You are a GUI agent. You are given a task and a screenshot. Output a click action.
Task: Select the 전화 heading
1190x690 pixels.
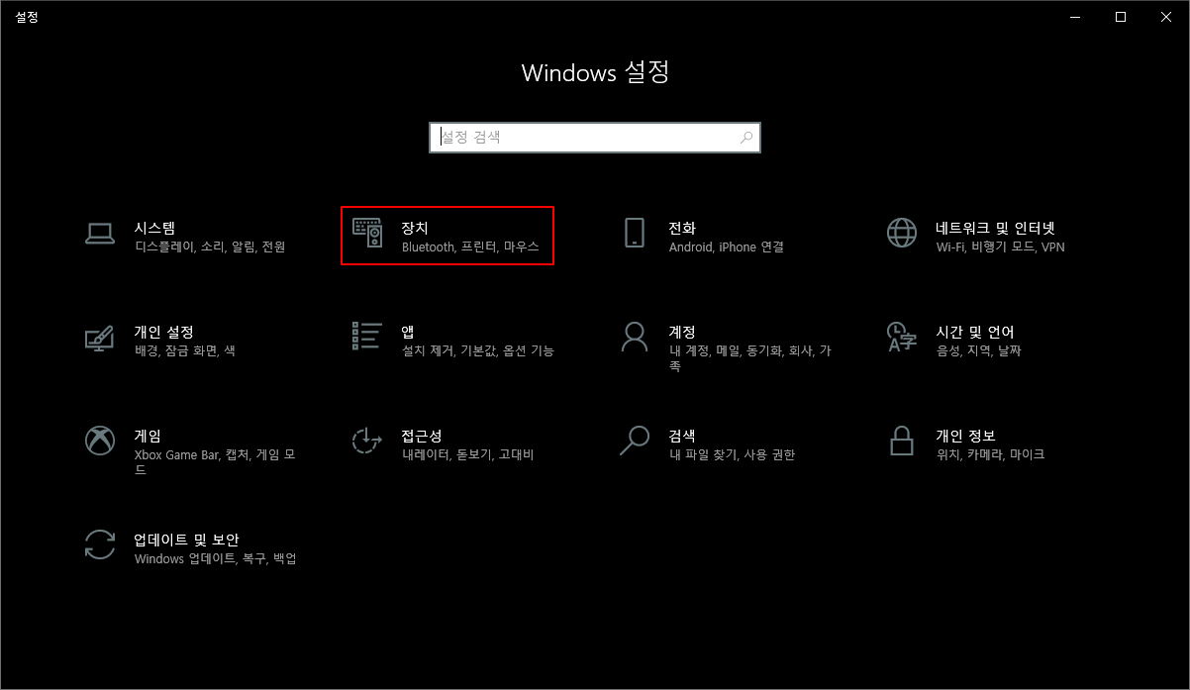682,228
